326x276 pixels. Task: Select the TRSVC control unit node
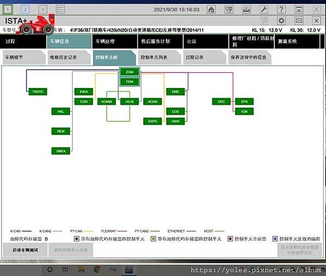[38, 92]
